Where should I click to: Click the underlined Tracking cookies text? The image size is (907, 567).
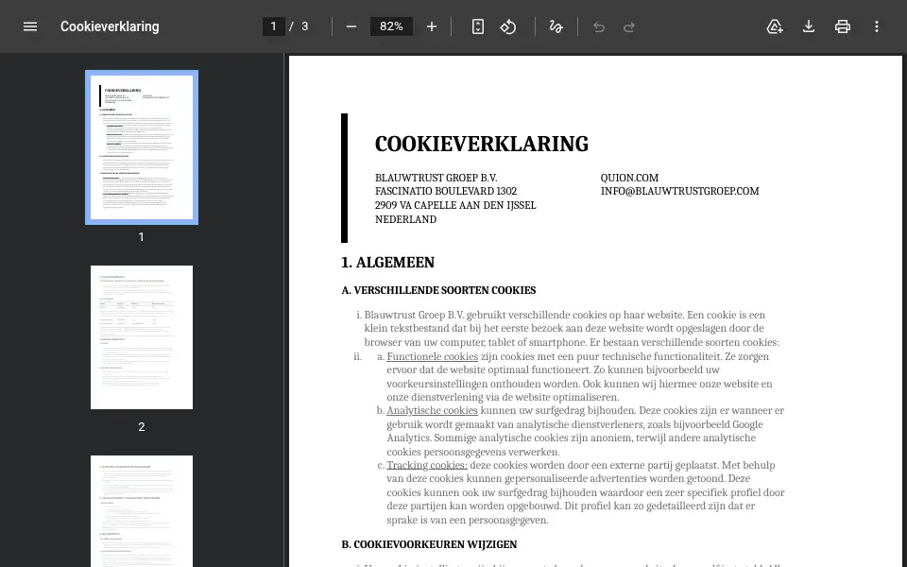[427, 465]
